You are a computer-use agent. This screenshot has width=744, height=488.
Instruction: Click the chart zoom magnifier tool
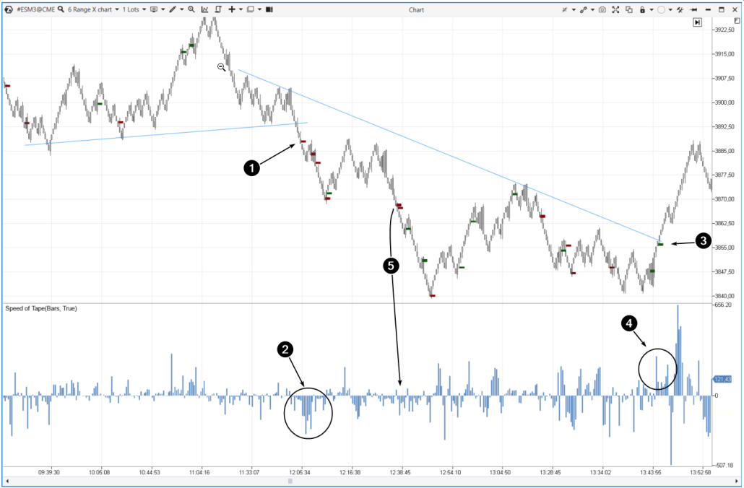tap(191, 9)
